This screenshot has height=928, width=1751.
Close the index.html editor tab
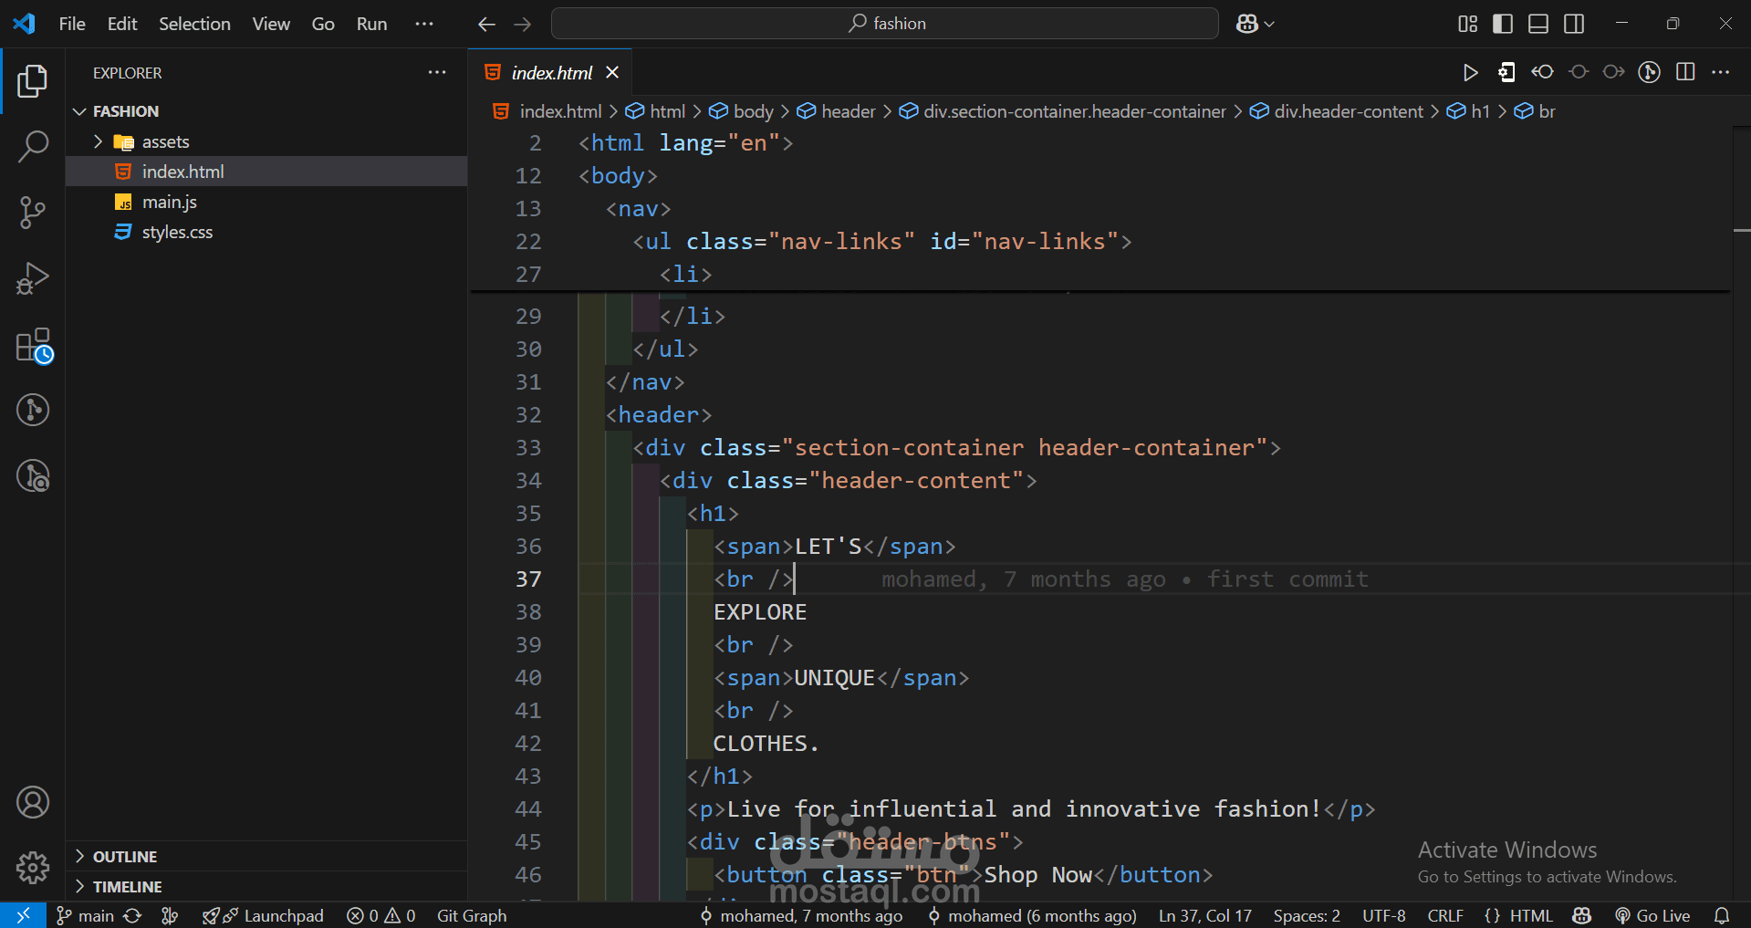(612, 73)
